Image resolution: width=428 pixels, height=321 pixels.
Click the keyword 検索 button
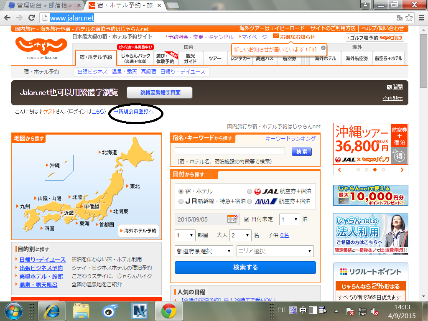(x=302, y=151)
